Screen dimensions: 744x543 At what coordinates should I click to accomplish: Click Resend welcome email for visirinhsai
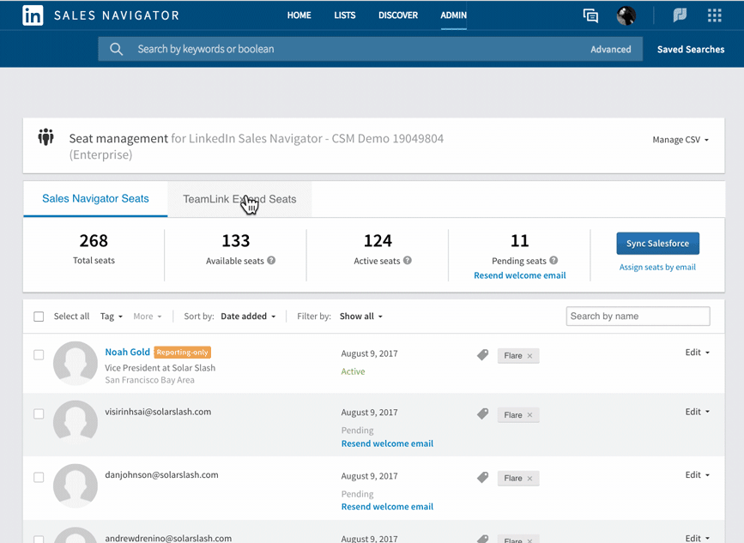click(387, 443)
